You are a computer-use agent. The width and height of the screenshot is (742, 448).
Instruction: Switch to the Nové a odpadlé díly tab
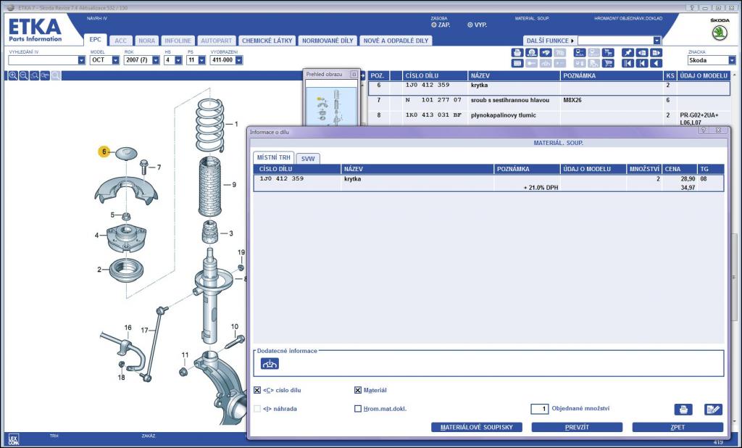click(x=396, y=41)
